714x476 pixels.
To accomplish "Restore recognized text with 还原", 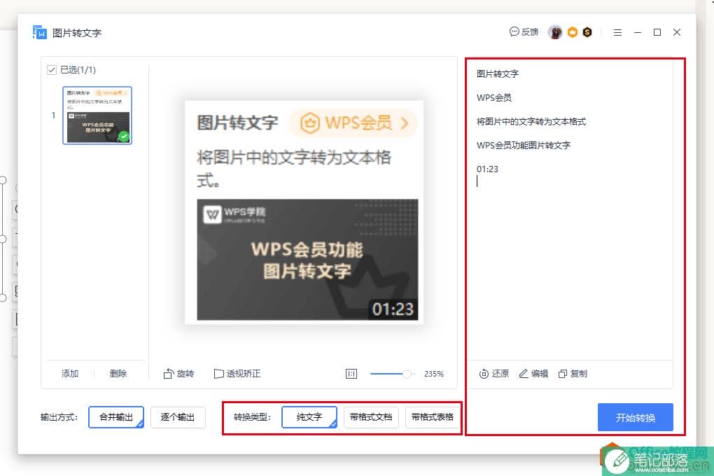I will tap(494, 374).
